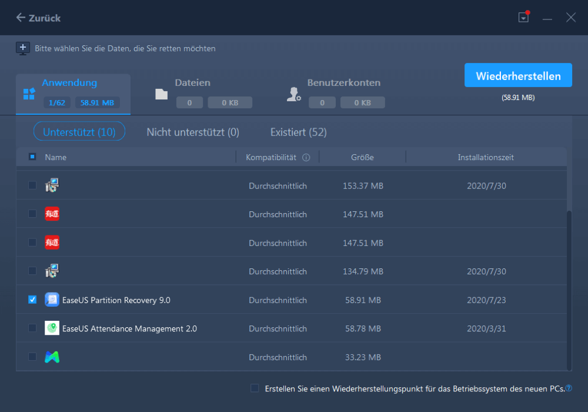Check the box for the first 147.51 MB application
The height and width of the screenshot is (412, 588).
(32, 214)
